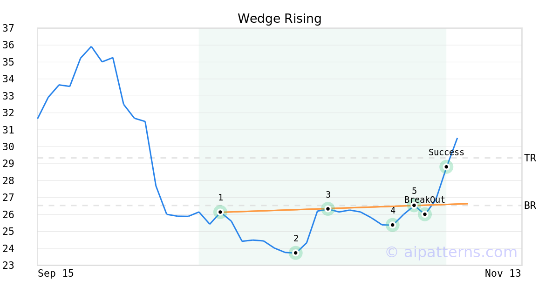Open the aipatterns.com watermark link

[451, 252]
